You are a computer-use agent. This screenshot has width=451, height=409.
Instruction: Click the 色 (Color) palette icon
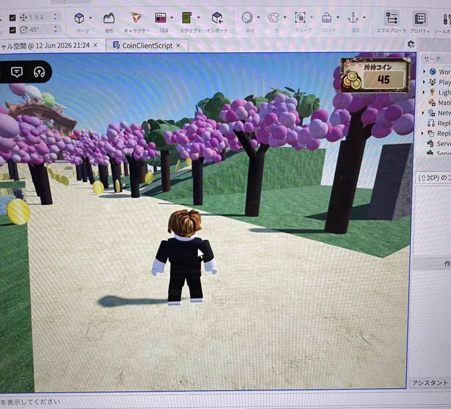(273, 17)
